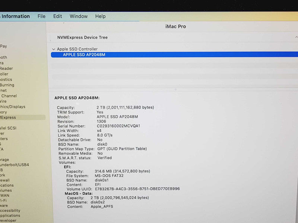Select the NVMExpress item in the sidebar

pos(22,117)
